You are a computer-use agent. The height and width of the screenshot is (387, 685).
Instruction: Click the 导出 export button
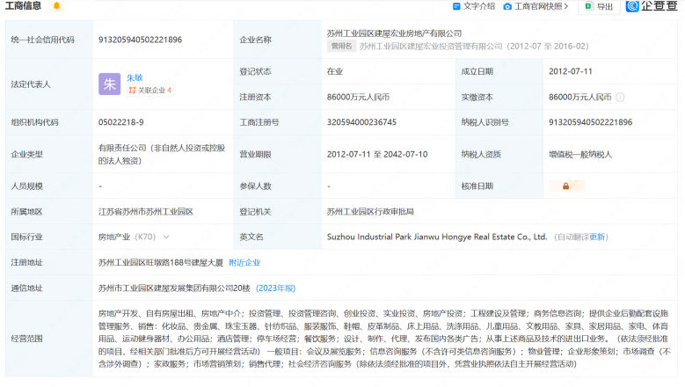coord(599,6)
